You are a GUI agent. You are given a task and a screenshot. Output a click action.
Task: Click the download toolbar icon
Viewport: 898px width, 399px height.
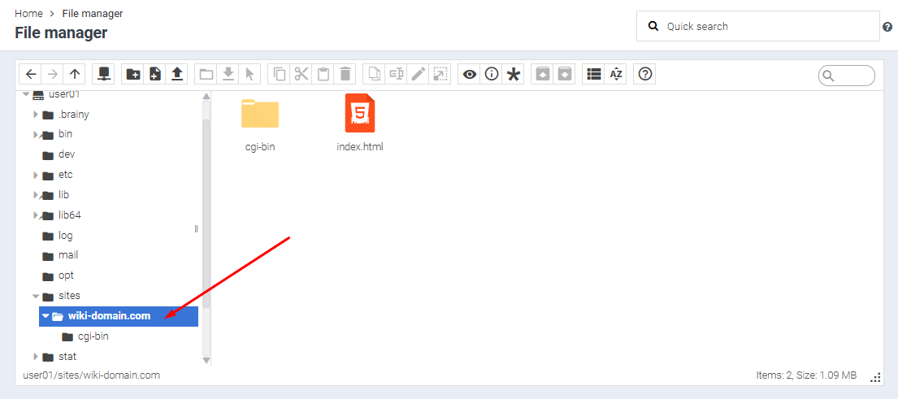click(228, 74)
